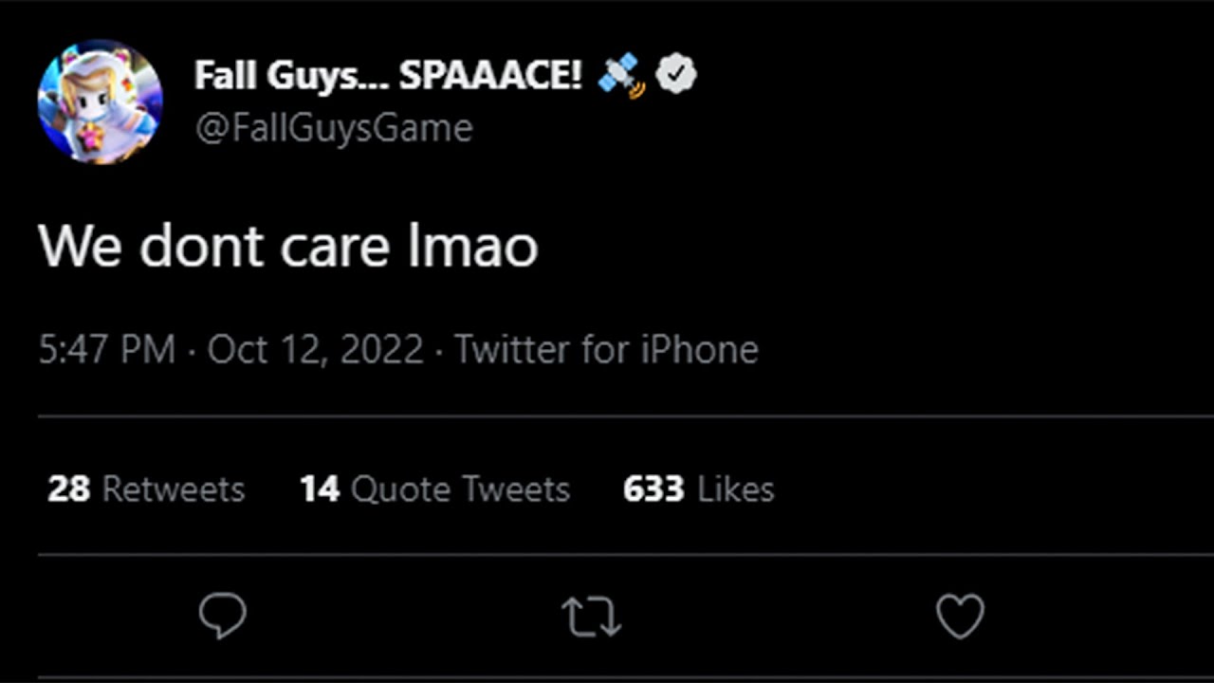Image resolution: width=1214 pixels, height=683 pixels.
Task: Open the Fall Guys... SPAAACE! display name
Action: [387, 75]
